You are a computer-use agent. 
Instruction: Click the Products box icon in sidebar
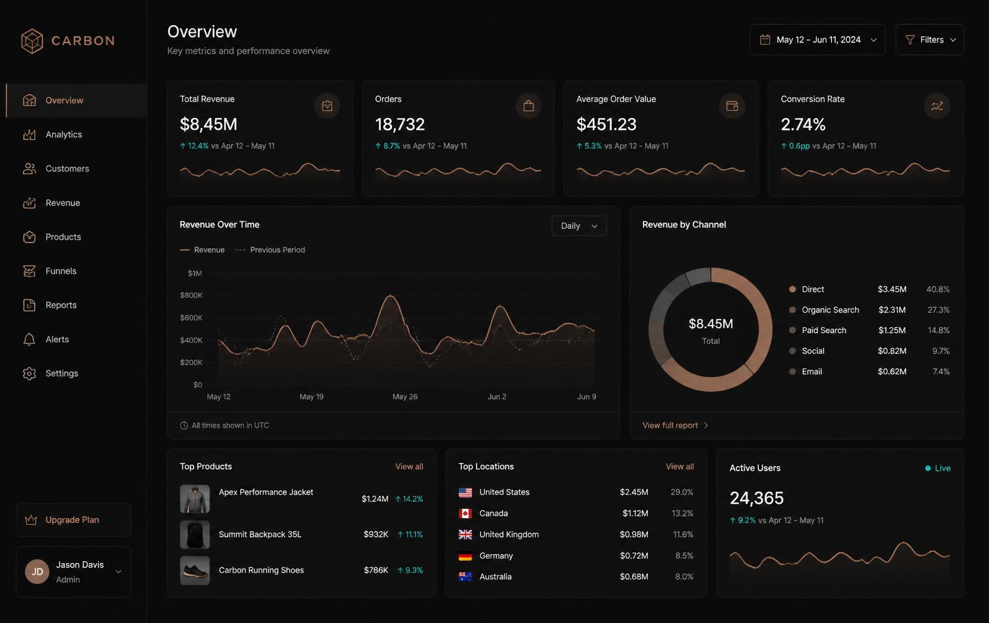click(x=29, y=237)
